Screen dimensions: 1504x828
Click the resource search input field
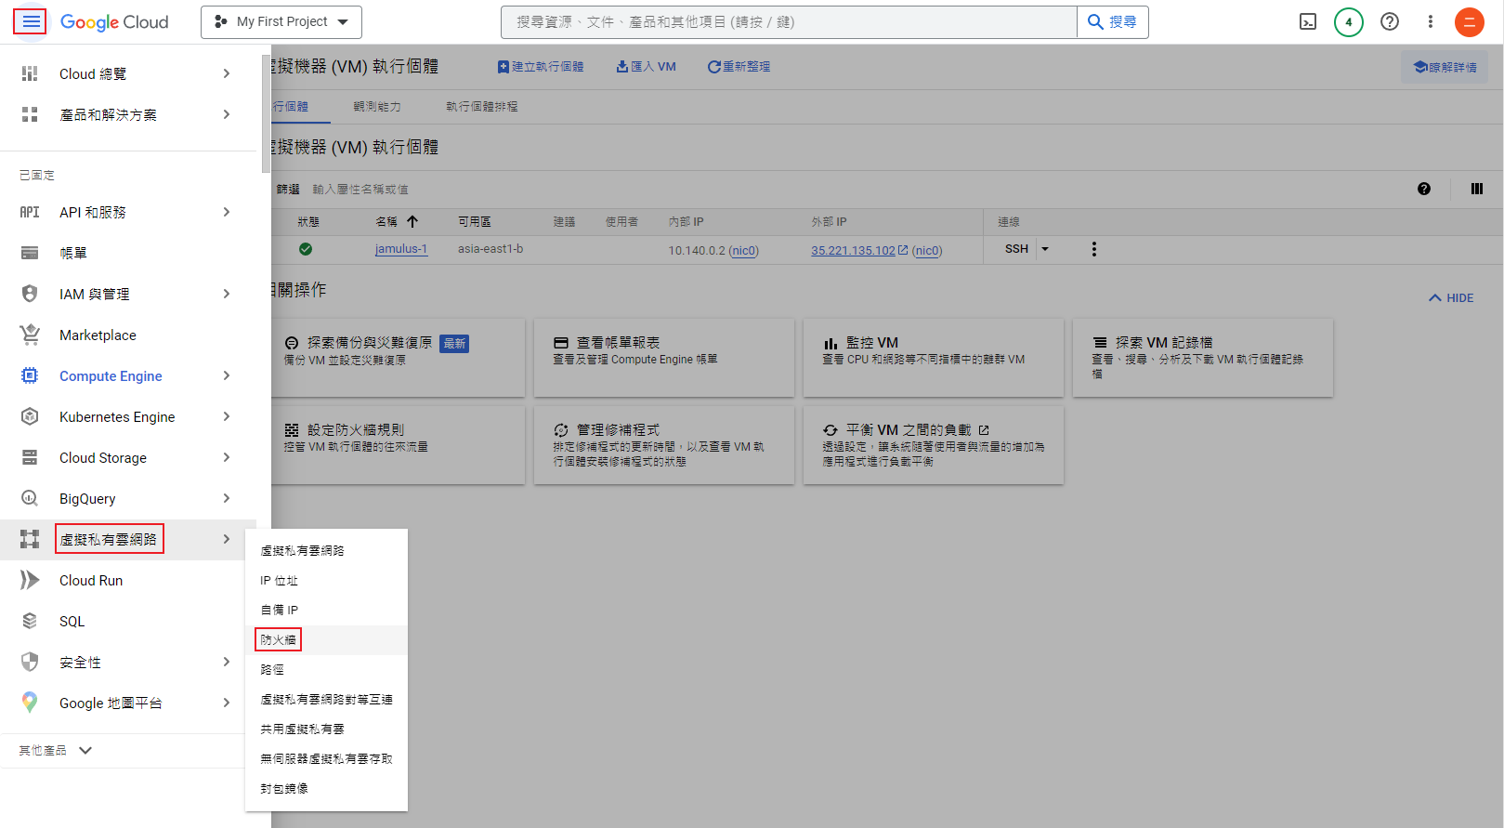pos(788,21)
